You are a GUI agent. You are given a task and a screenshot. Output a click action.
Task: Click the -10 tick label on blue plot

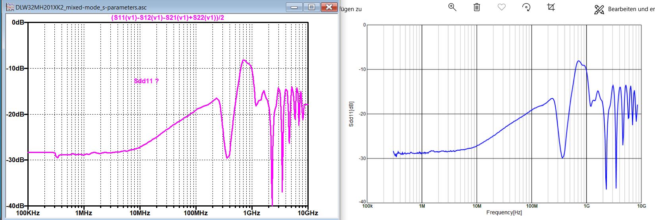click(362, 69)
